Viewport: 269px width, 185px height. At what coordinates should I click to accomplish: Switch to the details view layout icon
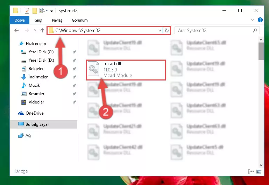tap(251, 171)
